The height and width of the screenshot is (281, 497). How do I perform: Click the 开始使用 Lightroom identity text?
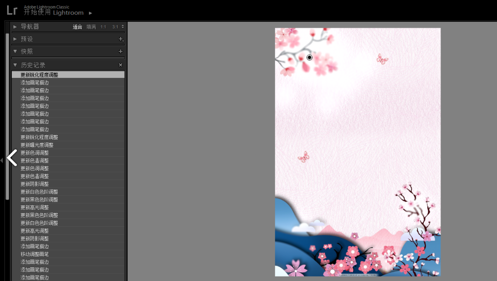pyautogui.click(x=54, y=13)
